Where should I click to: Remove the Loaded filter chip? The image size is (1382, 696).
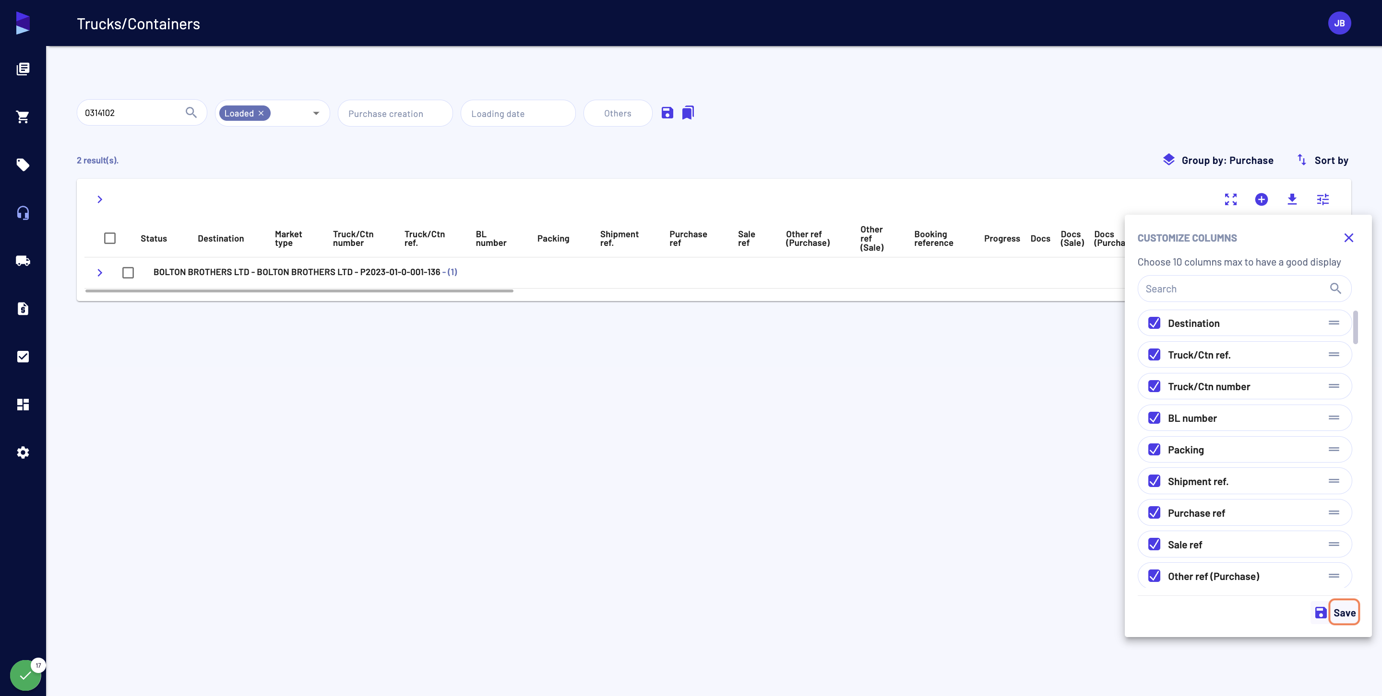(261, 113)
